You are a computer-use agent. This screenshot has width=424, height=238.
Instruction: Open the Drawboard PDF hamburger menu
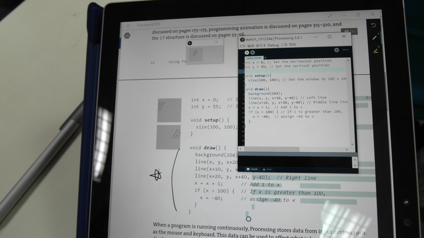(128, 26)
